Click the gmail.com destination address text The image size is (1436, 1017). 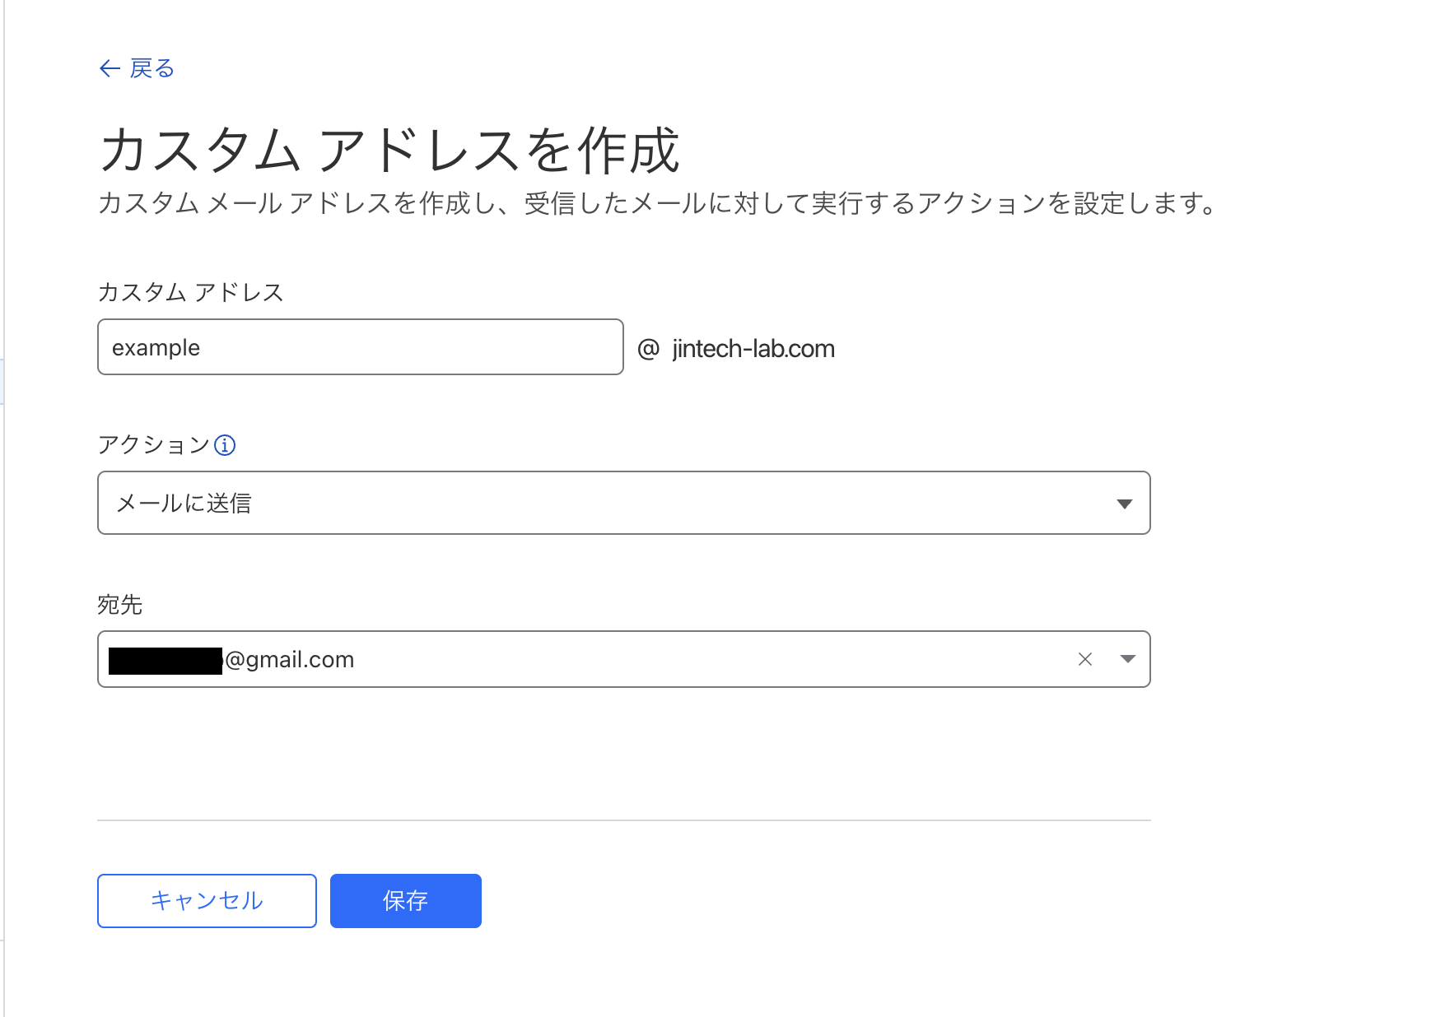tap(290, 660)
